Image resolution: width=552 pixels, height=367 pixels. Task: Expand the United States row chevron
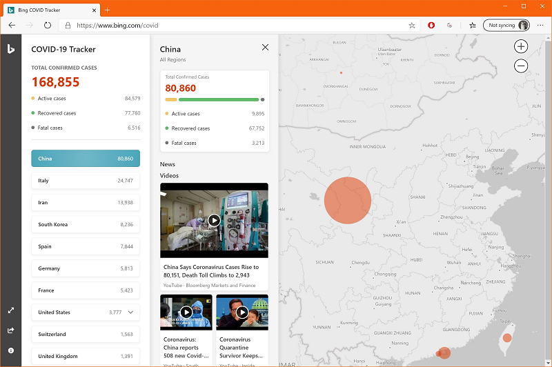point(130,313)
